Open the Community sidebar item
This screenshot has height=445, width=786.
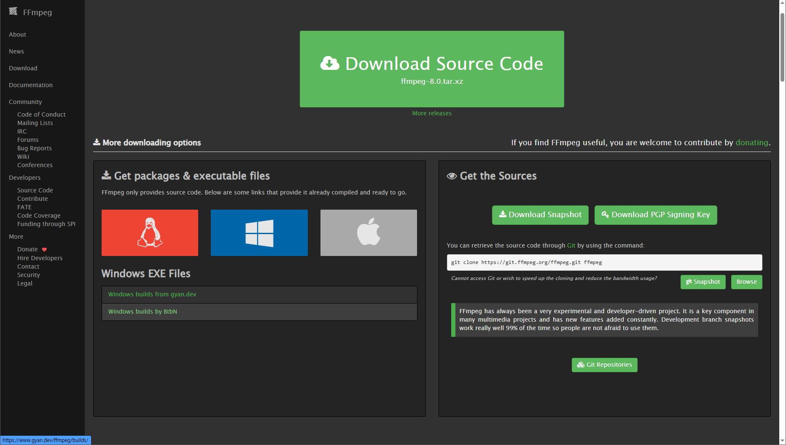point(25,102)
